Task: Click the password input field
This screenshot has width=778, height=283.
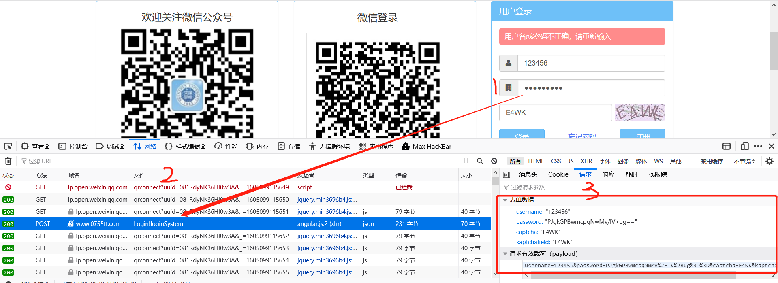Action: (x=591, y=88)
